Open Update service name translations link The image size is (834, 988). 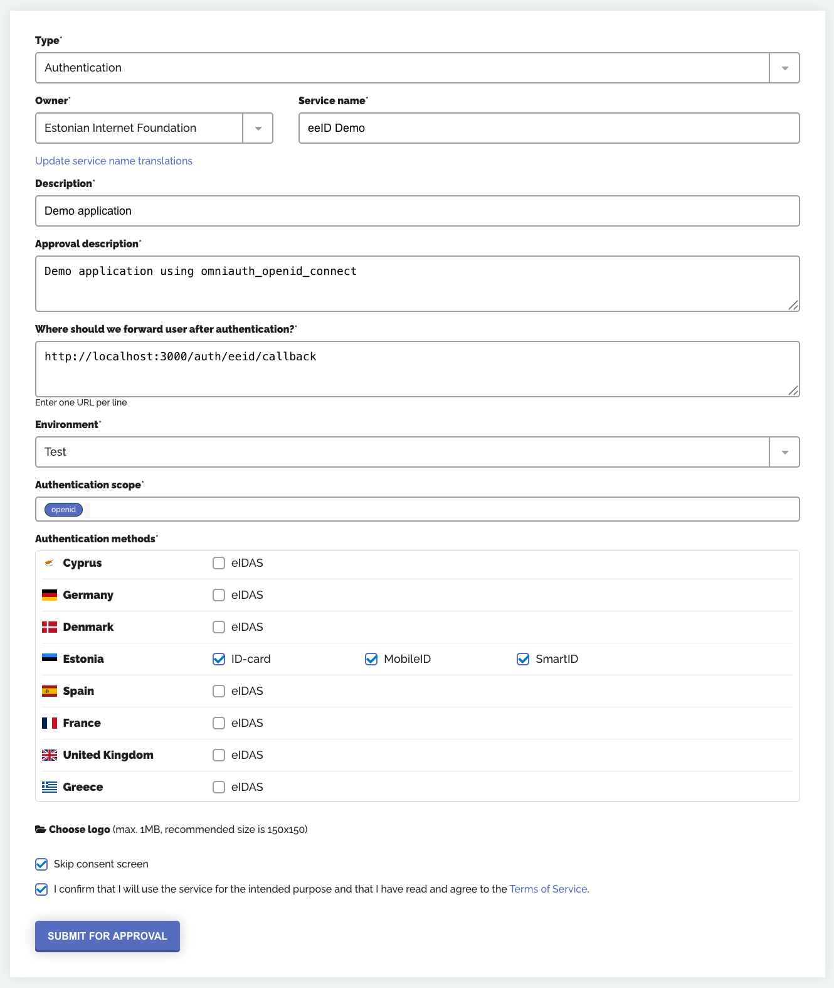coord(113,161)
